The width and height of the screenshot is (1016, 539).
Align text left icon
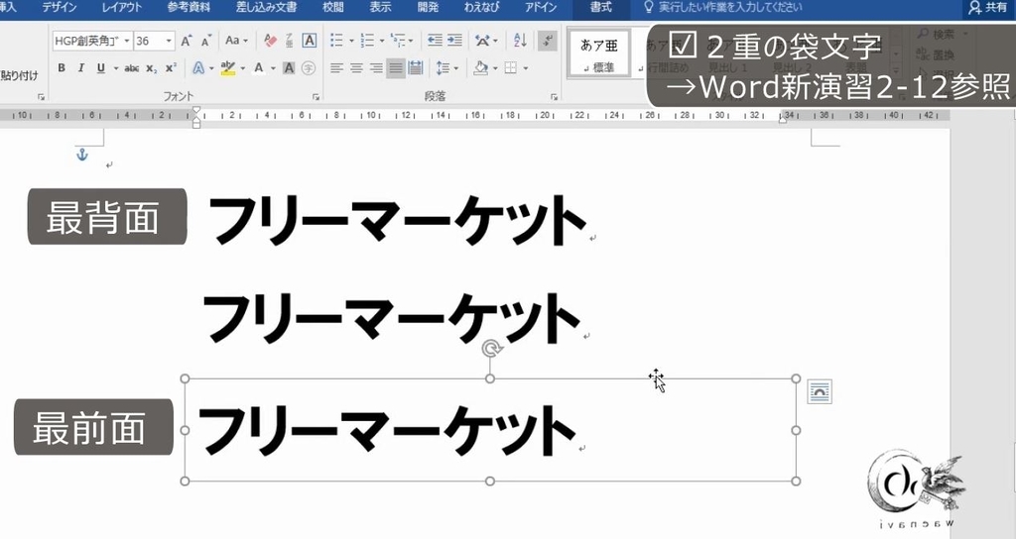[335, 68]
